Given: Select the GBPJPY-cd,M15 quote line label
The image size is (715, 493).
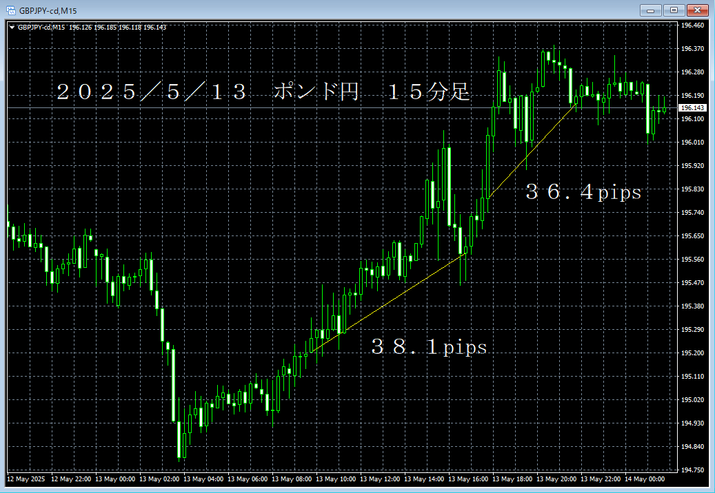Looking at the screenshot, I should (42, 27).
